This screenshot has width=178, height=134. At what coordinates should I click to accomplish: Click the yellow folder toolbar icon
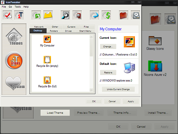(x=48, y=15)
